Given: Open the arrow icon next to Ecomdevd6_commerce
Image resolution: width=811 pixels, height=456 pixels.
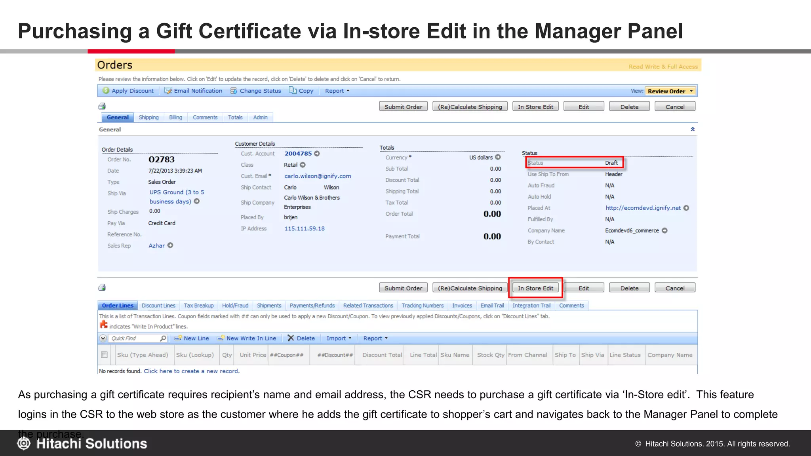Looking at the screenshot, I should [664, 230].
